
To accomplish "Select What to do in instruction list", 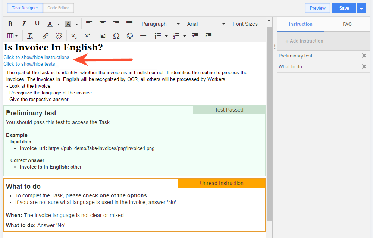I will click(290, 67).
